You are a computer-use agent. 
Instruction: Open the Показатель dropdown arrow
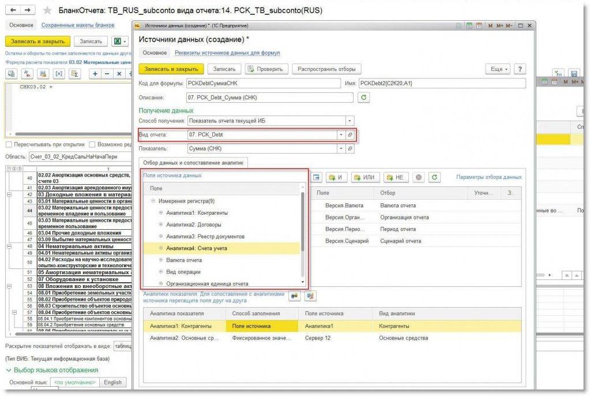coord(340,148)
